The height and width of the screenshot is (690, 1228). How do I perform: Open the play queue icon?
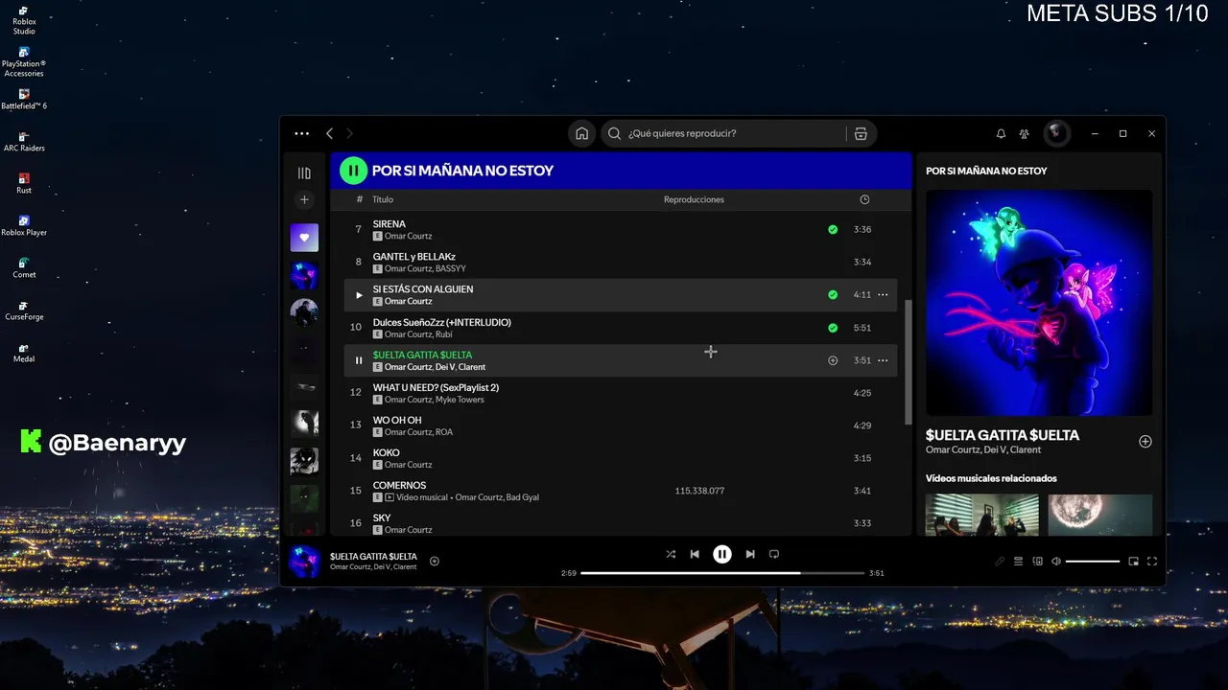pos(1019,562)
